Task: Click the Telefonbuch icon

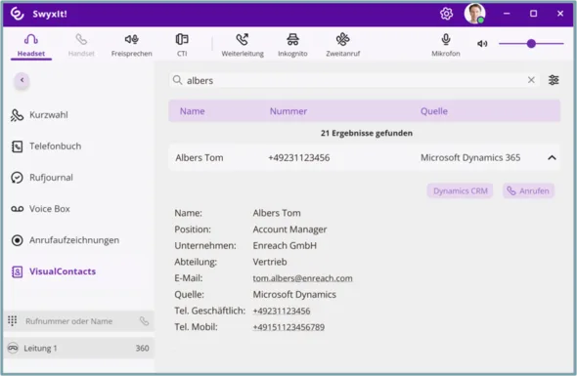Action: coord(17,146)
